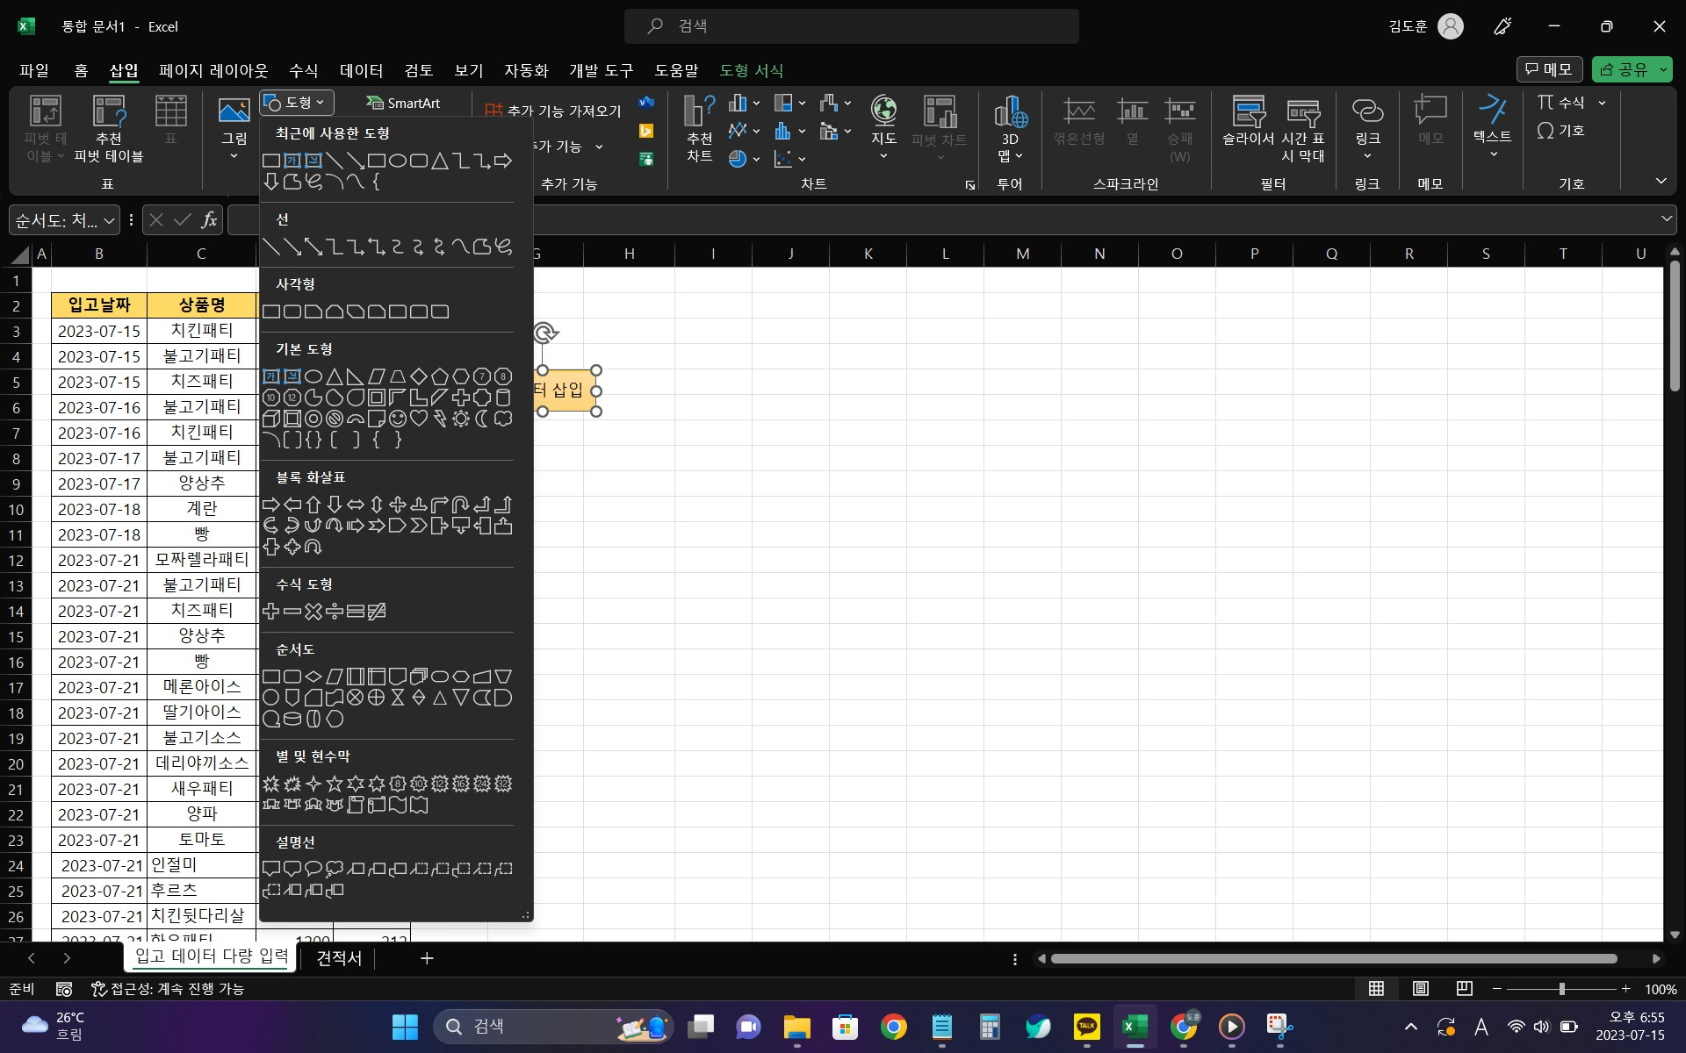Enable normal view in the status bar

pyautogui.click(x=1376, y=989)
